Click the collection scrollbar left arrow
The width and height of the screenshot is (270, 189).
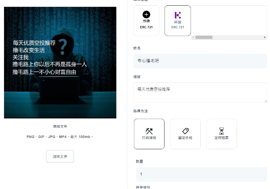pyautogui.click(x=193, y=37)
